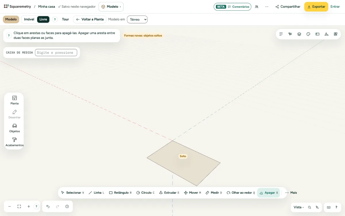Screen dimensions: 345x216
Task: Open the history clock icon
Action: (x=67, y=206)
